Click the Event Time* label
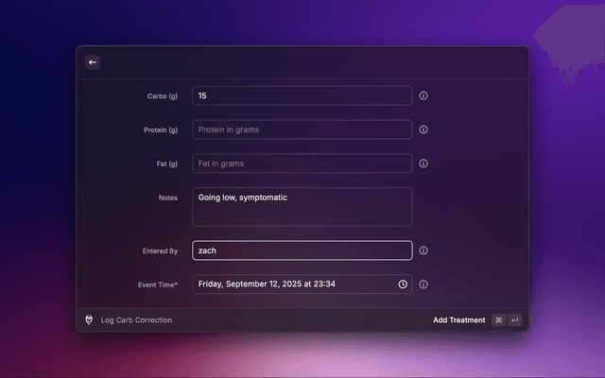 158,284
